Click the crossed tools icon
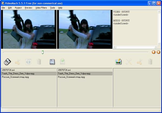Viewport: 162px width, 113px height. pos(129,62)
